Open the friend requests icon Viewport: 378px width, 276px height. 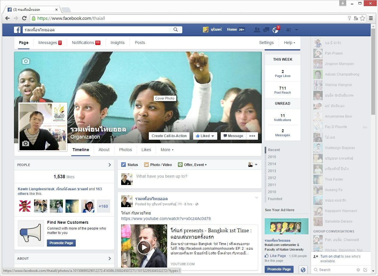(x=257, y=30)
